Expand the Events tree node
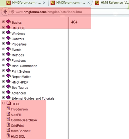This screenshot has height=139, width=129. [x=4, y=49]
